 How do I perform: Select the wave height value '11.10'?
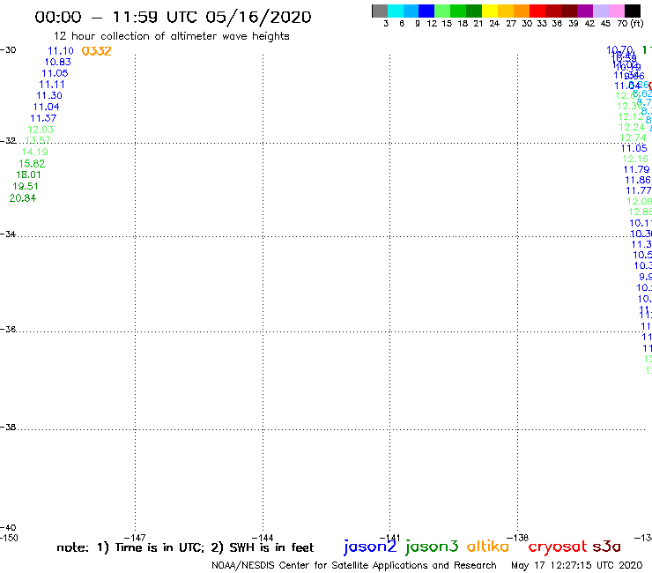tap(61, 51)
